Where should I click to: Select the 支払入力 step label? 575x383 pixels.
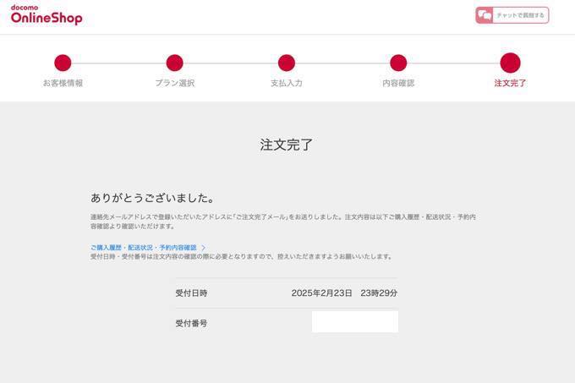click(287, 84)
